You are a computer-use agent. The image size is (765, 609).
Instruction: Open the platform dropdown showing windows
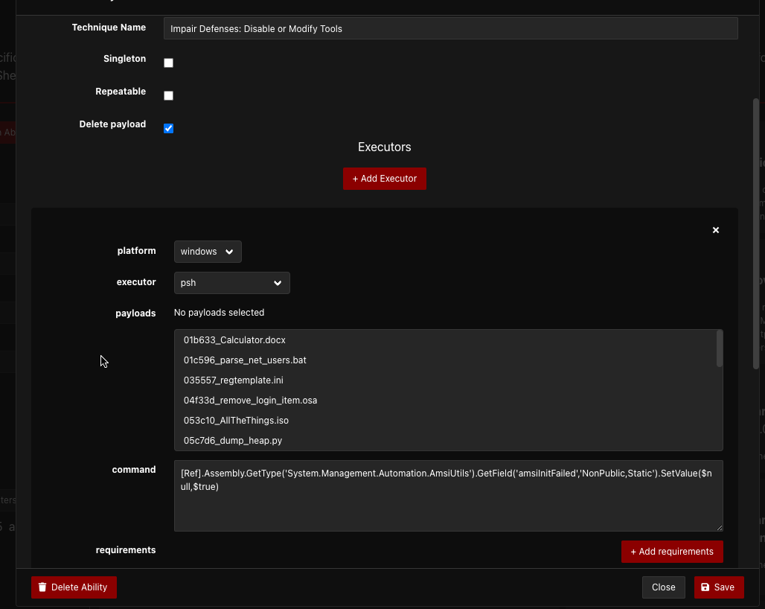click(208, 252)
